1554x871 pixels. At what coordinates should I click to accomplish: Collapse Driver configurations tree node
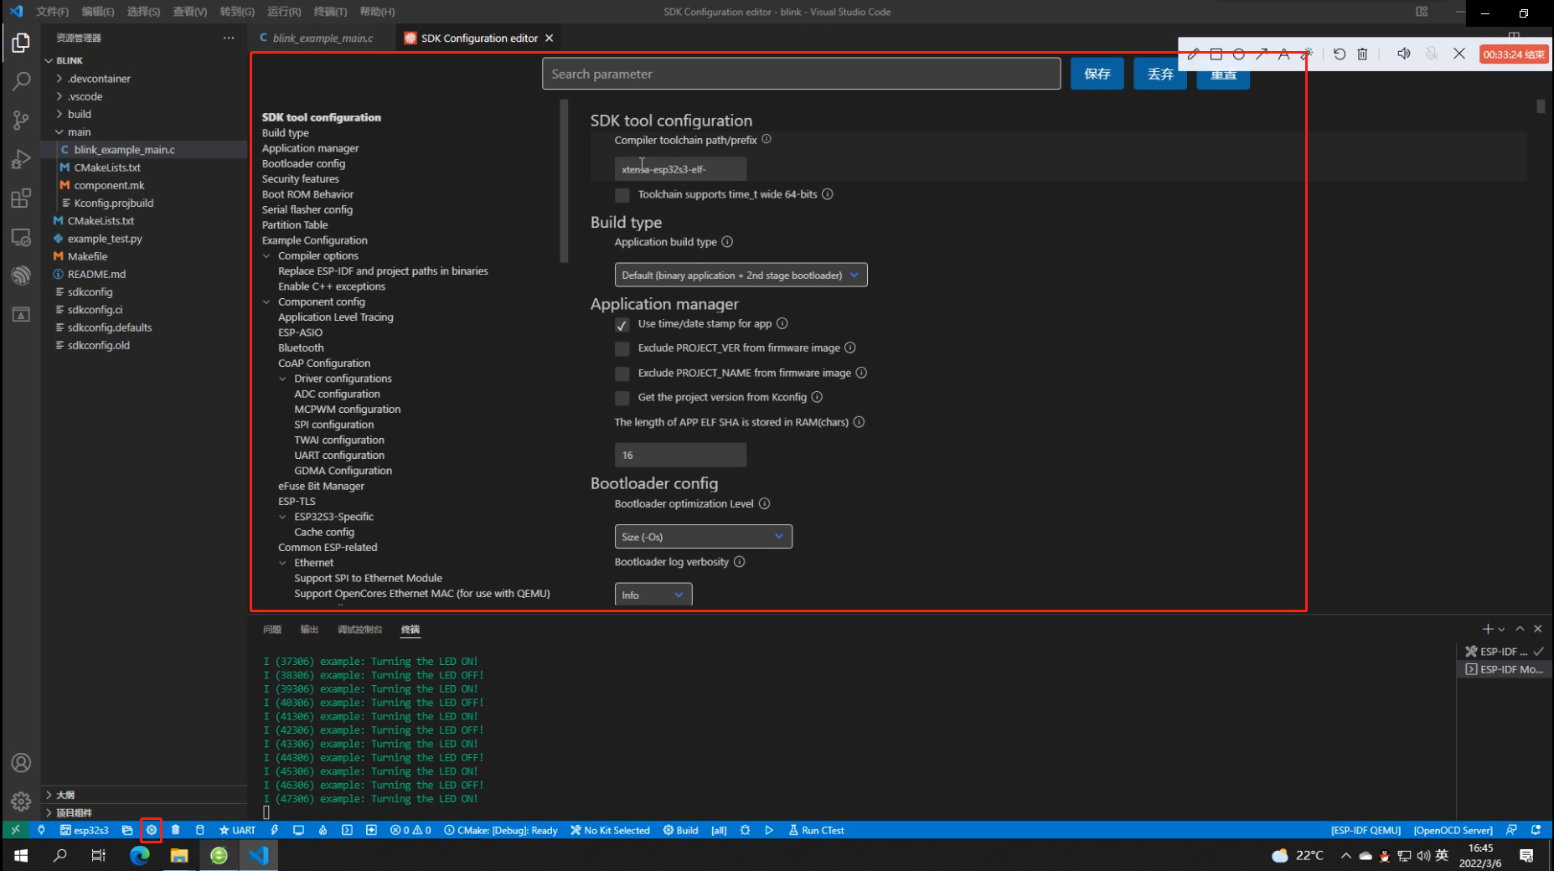pyautogui.click(x=282, y=379)
